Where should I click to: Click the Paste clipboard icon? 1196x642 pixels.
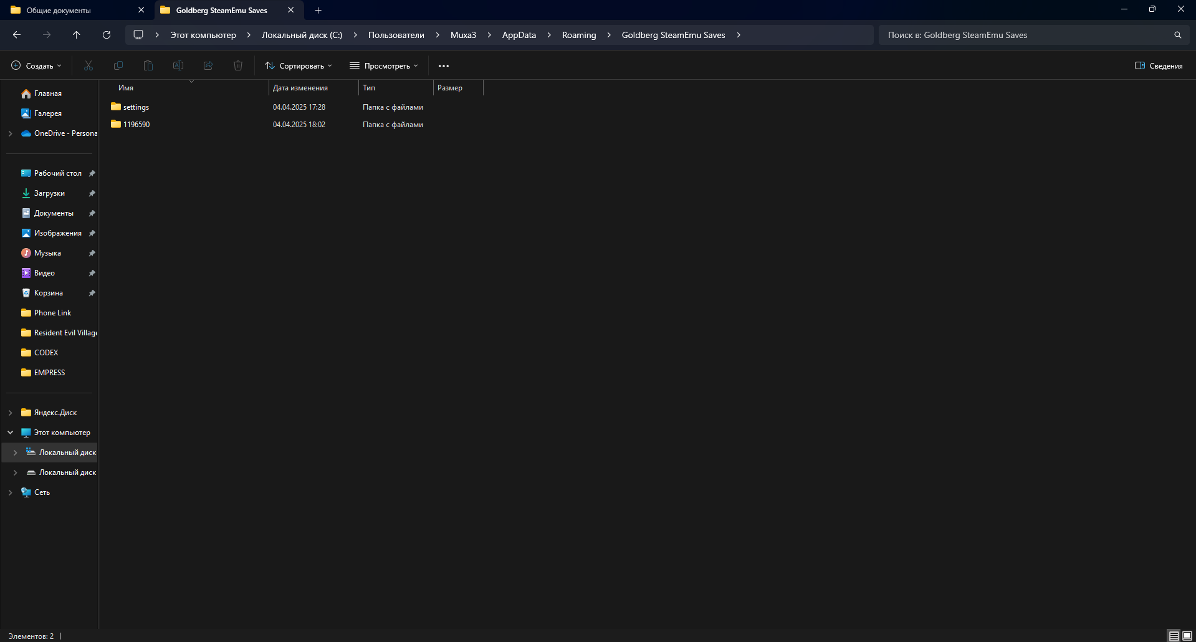pos(148,65)
